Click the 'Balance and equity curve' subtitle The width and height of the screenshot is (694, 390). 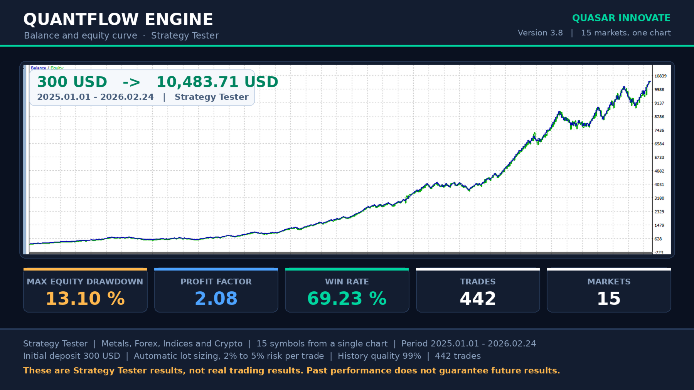[x=81, y=35]
